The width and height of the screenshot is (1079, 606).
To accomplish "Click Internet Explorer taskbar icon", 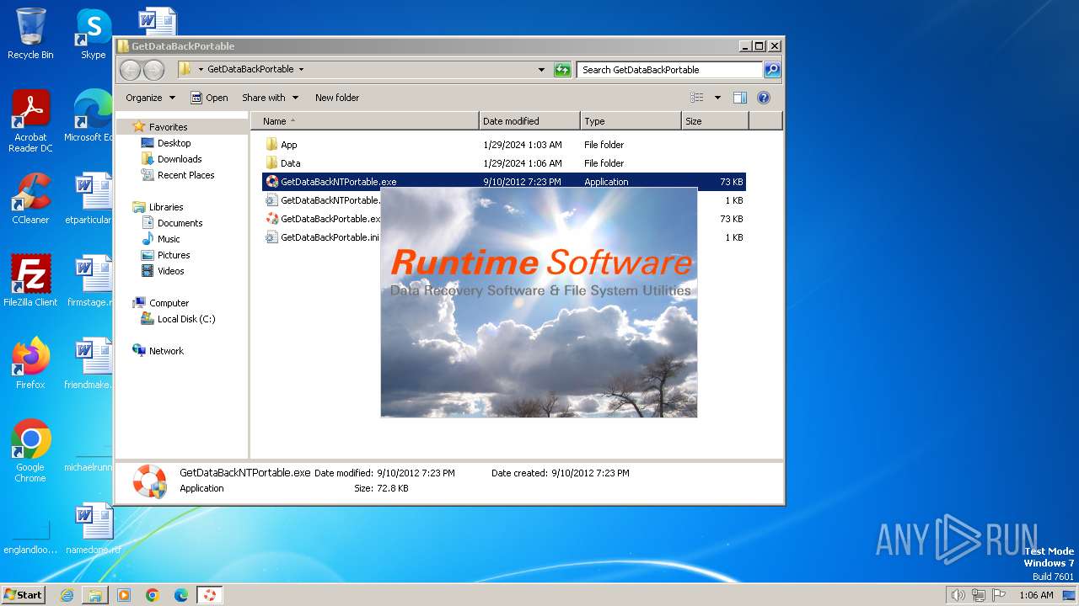I will (67, 595).
